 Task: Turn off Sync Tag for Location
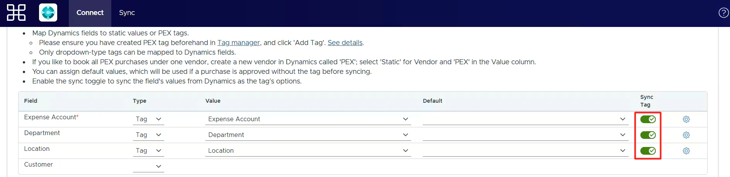pos(648,151)
